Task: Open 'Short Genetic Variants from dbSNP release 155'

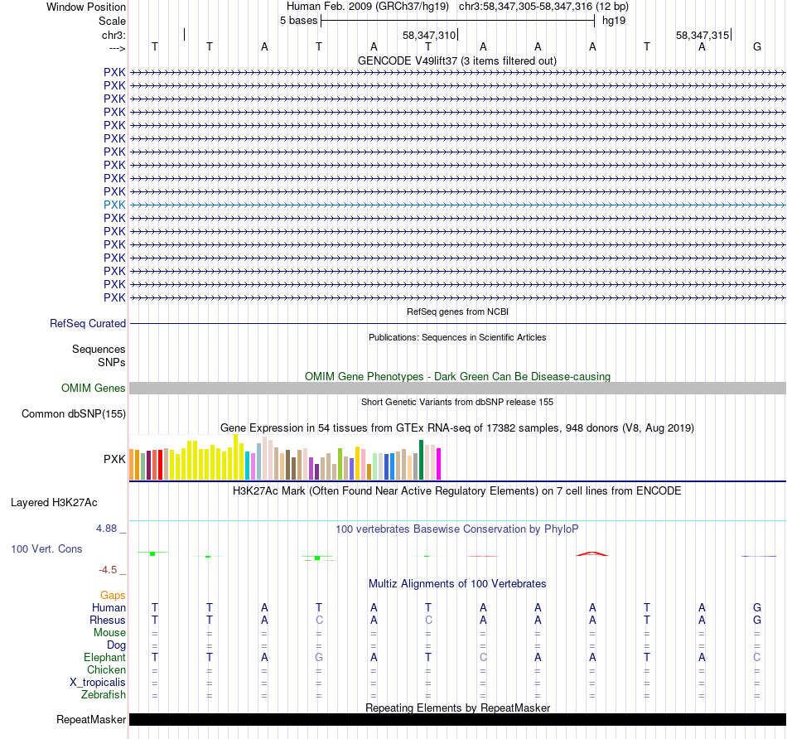Action: [x=457, y=402]
